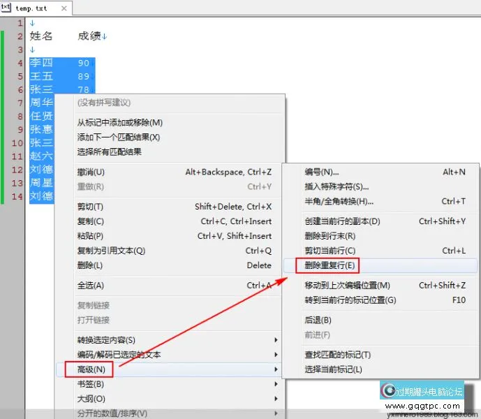
Task: Choose 移动到上次编辑位置(M)
Action: [x=380, y=286]
